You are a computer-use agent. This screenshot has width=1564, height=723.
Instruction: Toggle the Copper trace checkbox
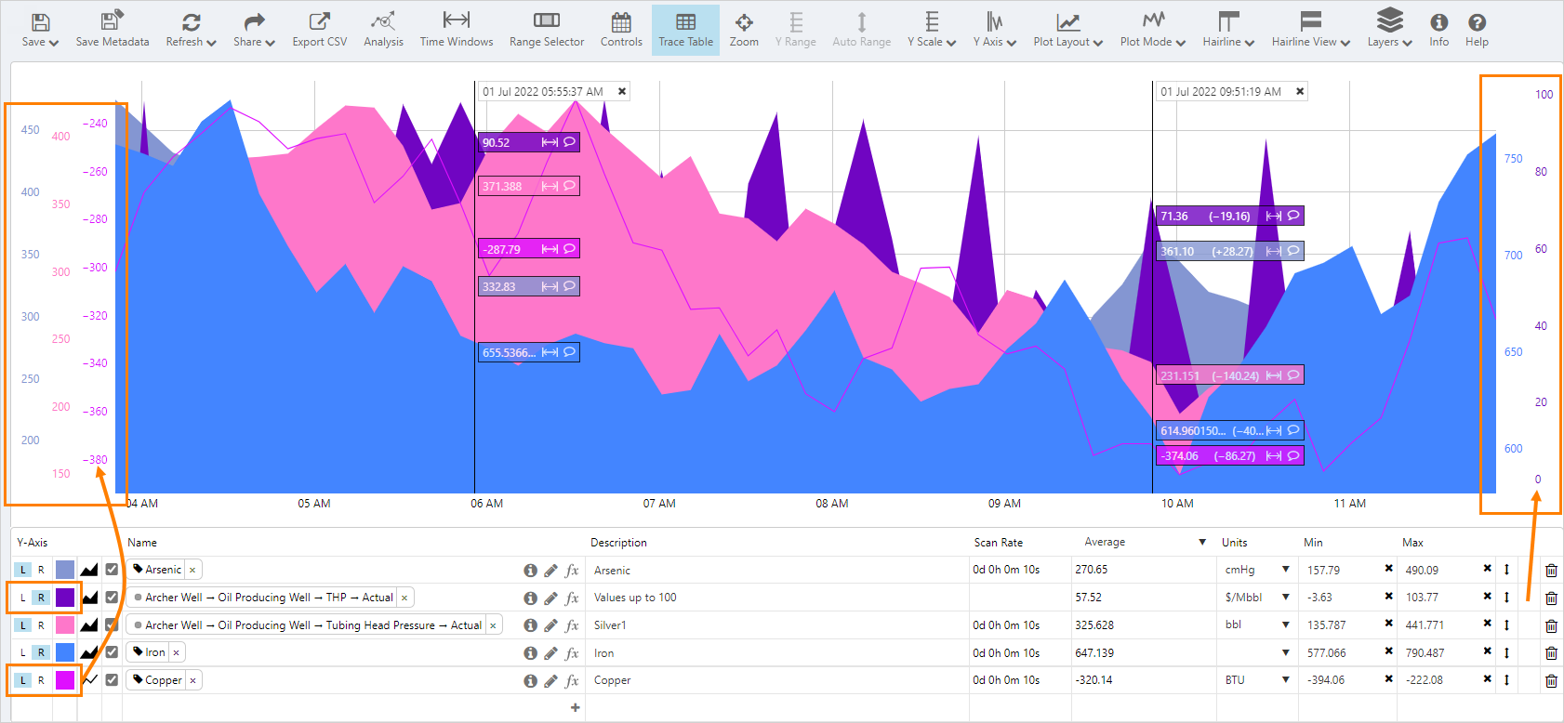tap(112, 680)
